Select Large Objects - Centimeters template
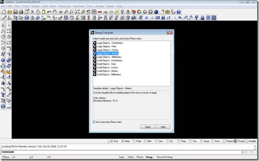Image resolution: width=259 pixels, height=161 pixels. 108,43
